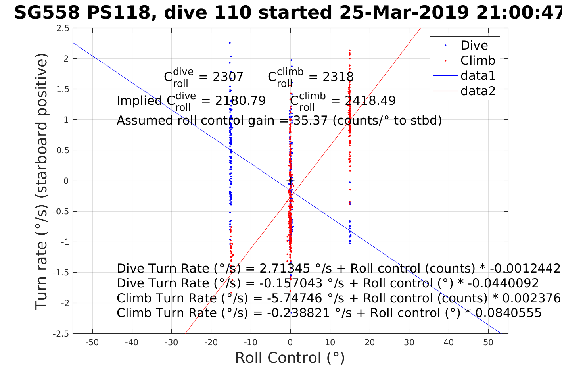Click x-axis tick label "-40"
Viewport: 562px width, 375px height.
click(132, 342)
